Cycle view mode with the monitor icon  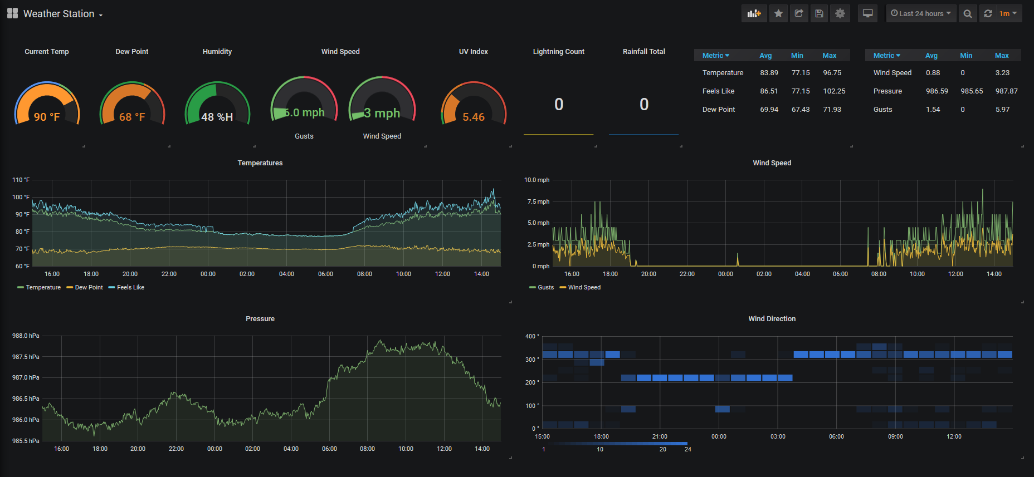point(867,13)
